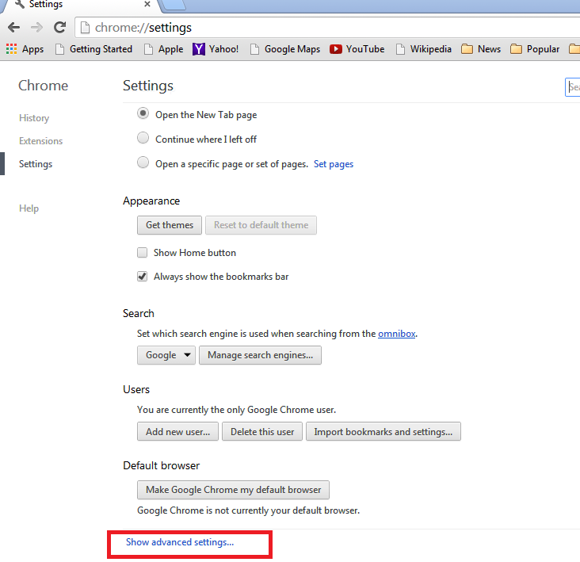Click Manage search engines button
580x562 pixels.
pos(261,355)
